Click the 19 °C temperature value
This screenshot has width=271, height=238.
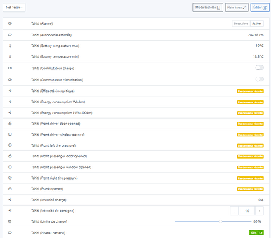pyautogui.click(x=260, y=46)
